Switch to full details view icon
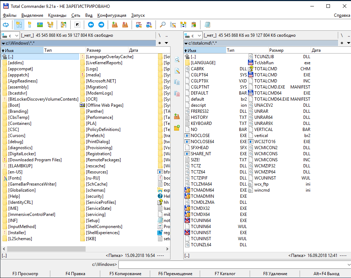Screen dimensions: 351x278 click(29, 25)
